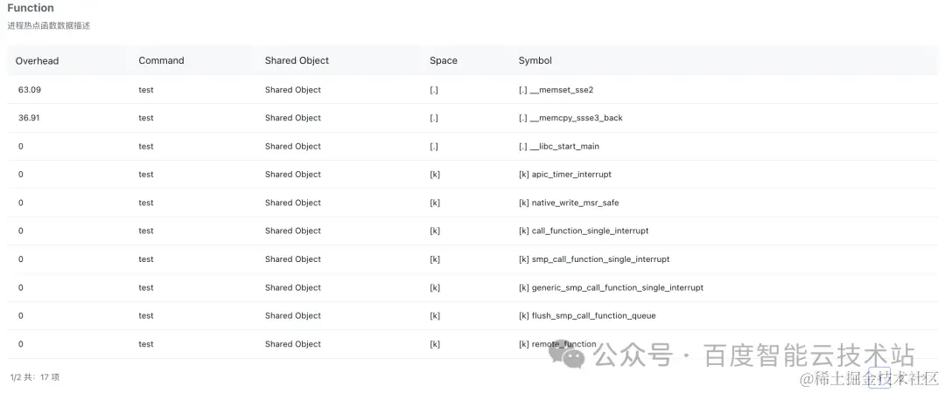The width and height of the screenshot is (945, 393).
Task: Click Space [.] cell in __libc_start_main row
Action: coord(434,146)
